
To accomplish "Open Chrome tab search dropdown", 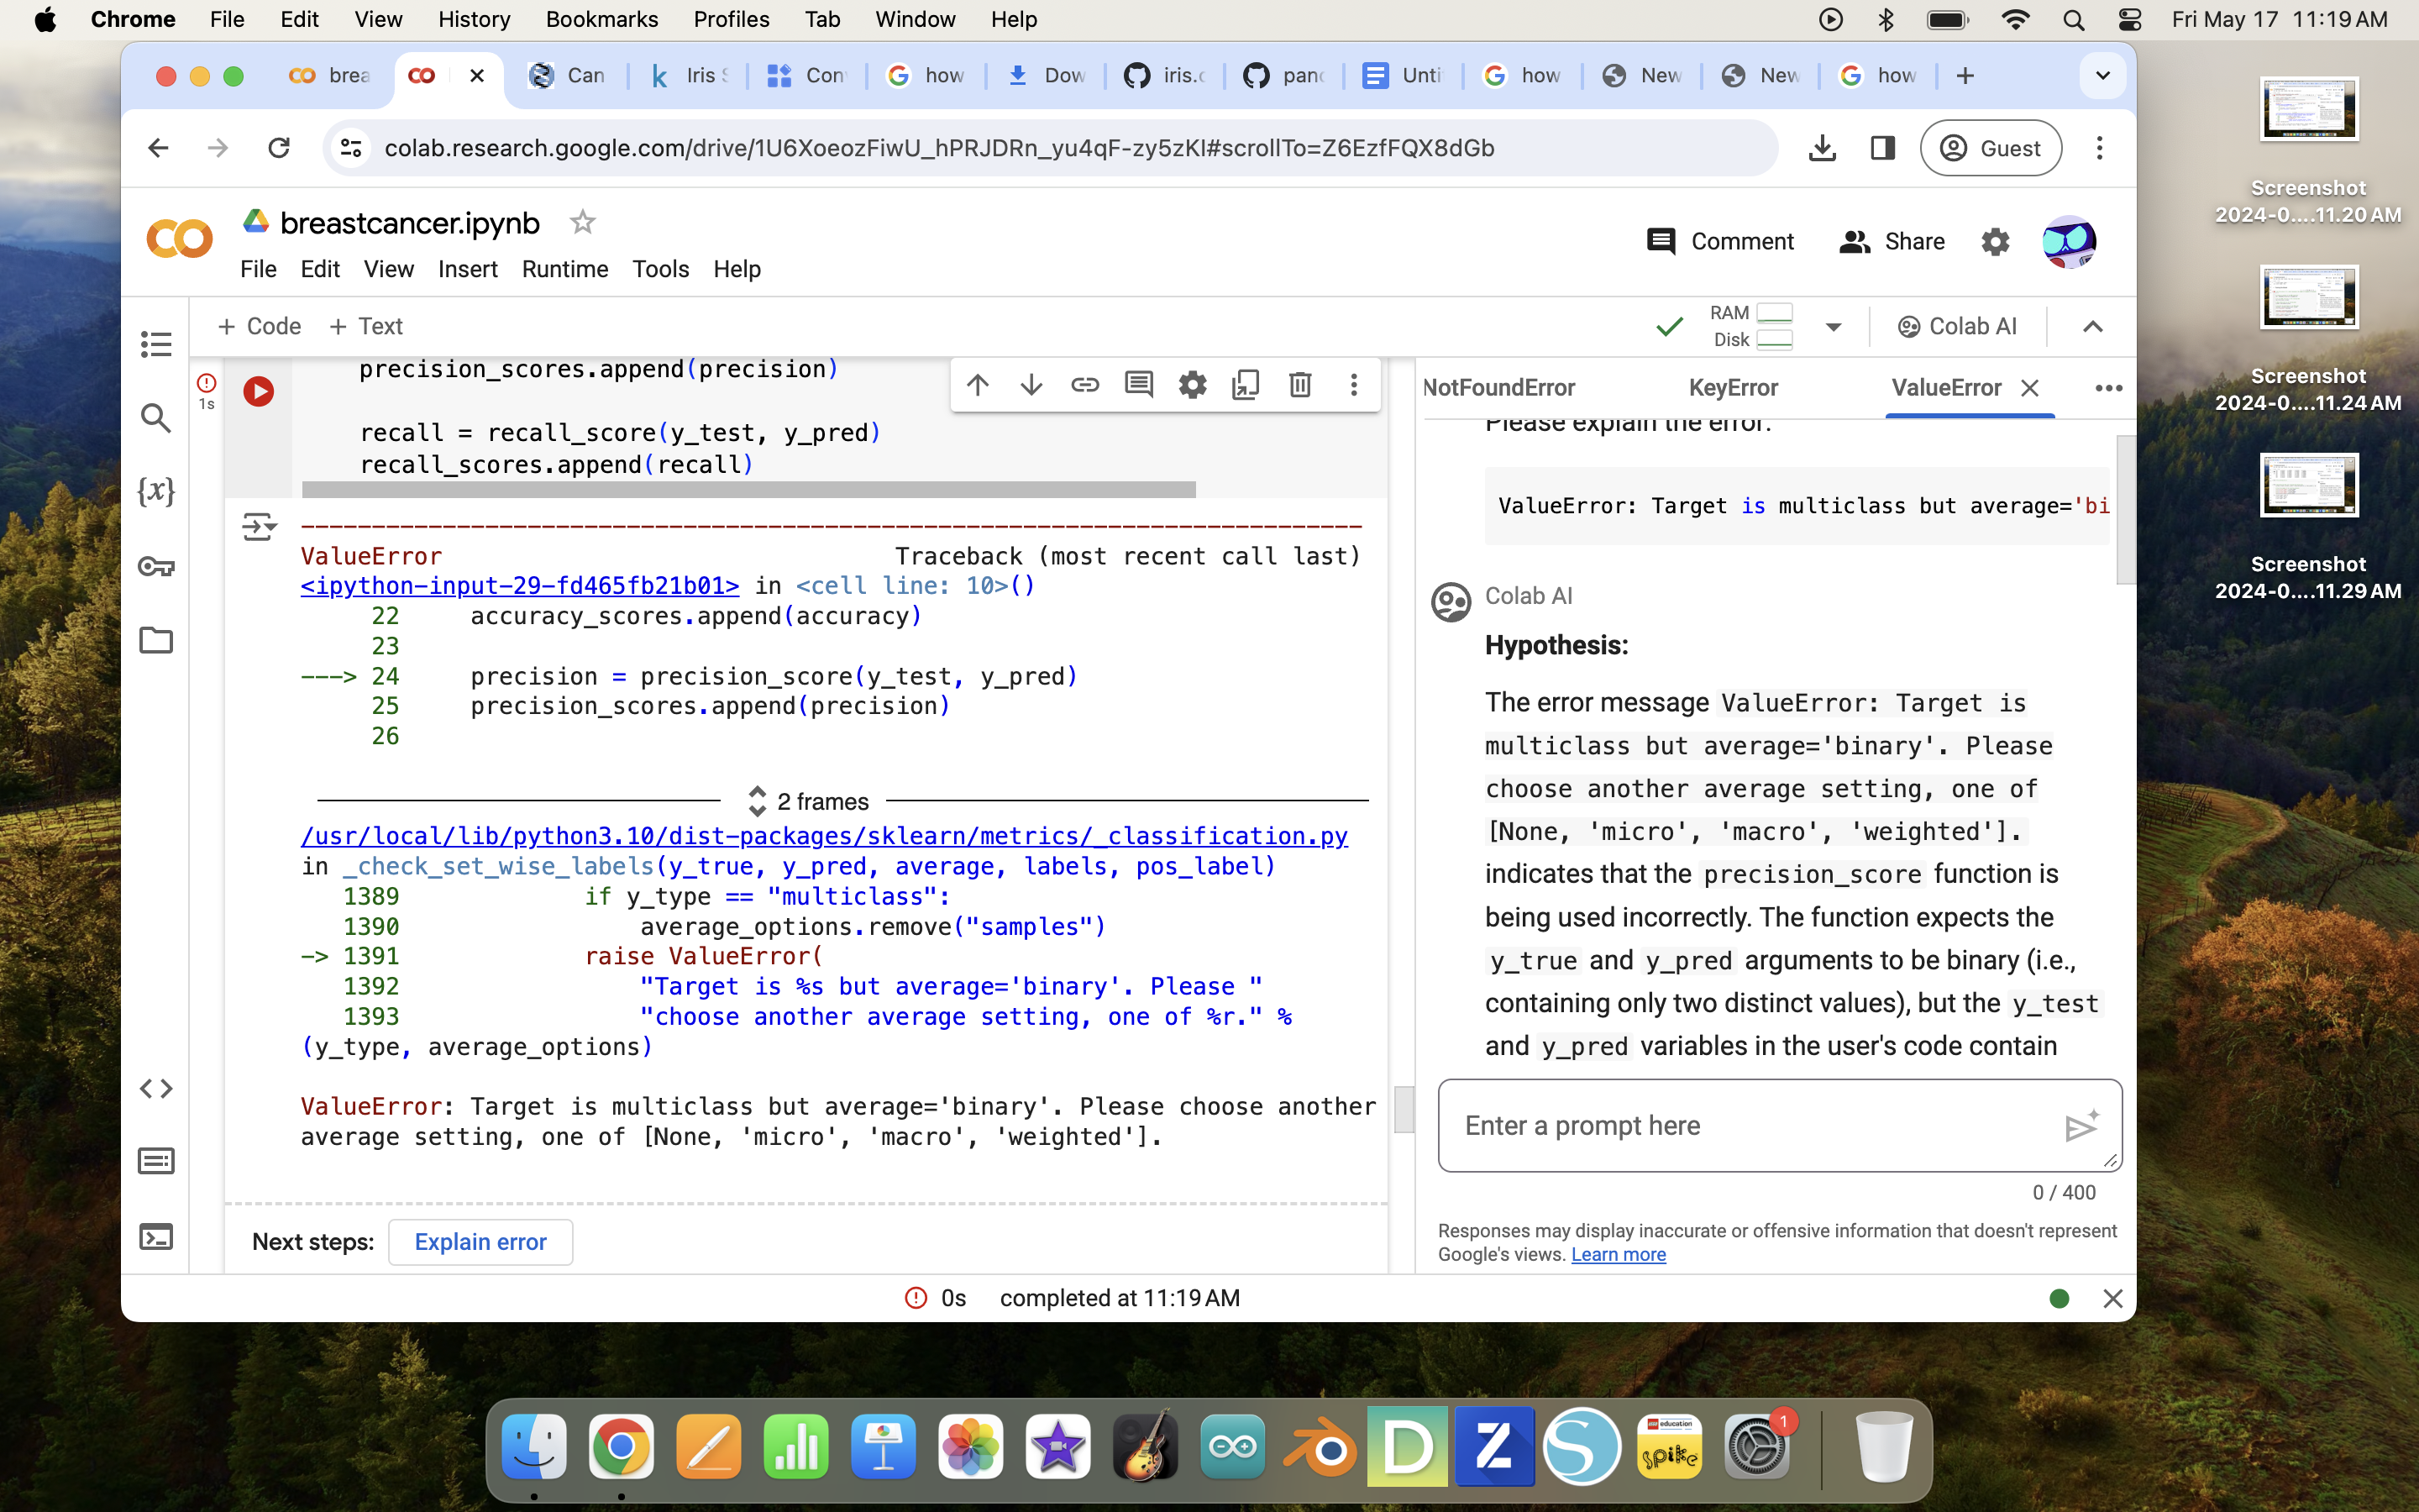I will coord(2102,76).
